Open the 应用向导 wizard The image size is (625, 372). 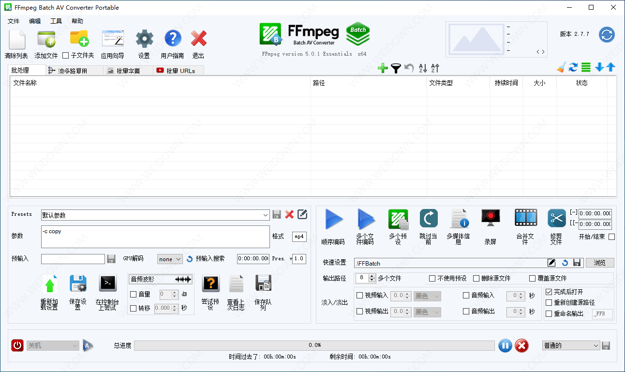[x=113, y=39]
